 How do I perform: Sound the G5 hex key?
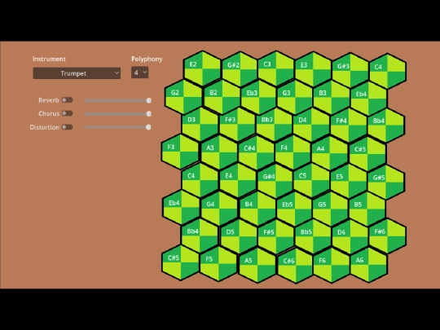[x=331, y=209]
